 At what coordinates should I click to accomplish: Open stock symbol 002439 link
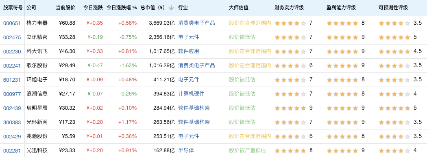(12, 108)
